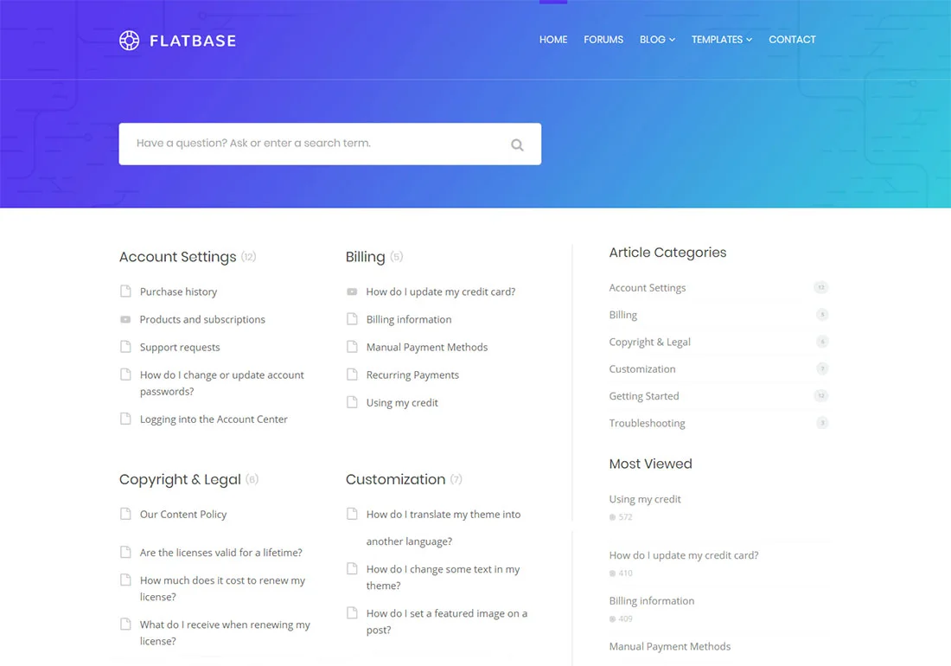Click the document icon beside Our Content Policy
Image resolution: width=951 pixels, height=666 pixels.
(x=125, y=514)
